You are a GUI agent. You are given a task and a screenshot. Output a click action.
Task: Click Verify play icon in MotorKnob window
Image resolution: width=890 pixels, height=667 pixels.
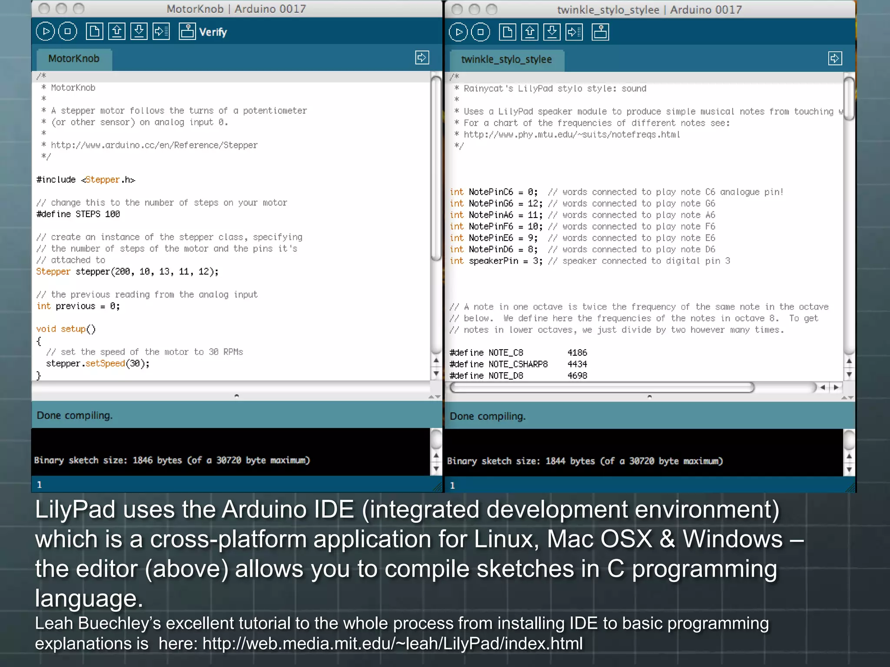pyautogui.click(x=45, y=32)
